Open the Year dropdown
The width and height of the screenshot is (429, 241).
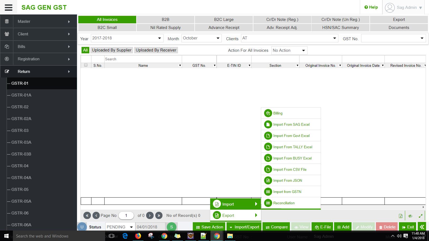tap(127, 38)
